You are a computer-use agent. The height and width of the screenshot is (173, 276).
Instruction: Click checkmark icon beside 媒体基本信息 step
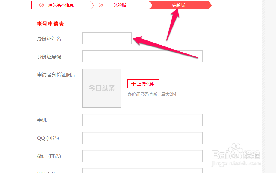coord(42,5)
